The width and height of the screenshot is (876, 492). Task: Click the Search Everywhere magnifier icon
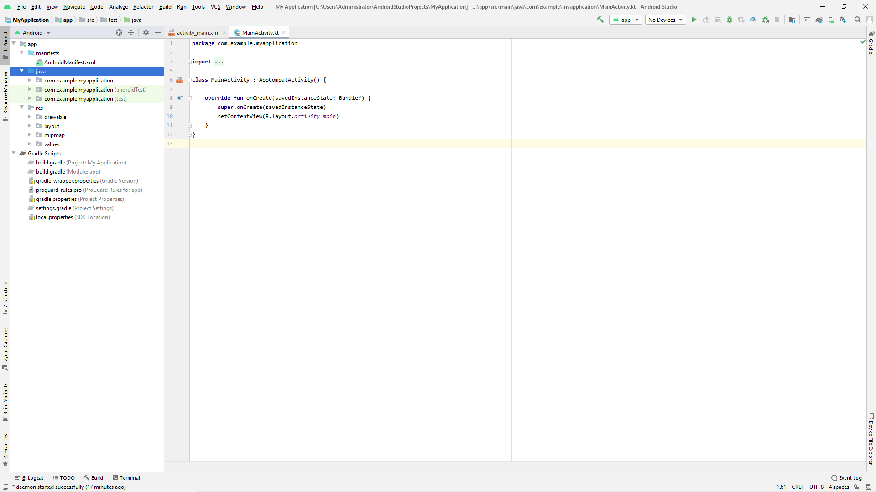coord(858,20)
